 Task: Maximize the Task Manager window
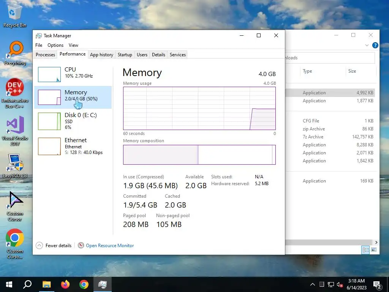click(258, 35)
